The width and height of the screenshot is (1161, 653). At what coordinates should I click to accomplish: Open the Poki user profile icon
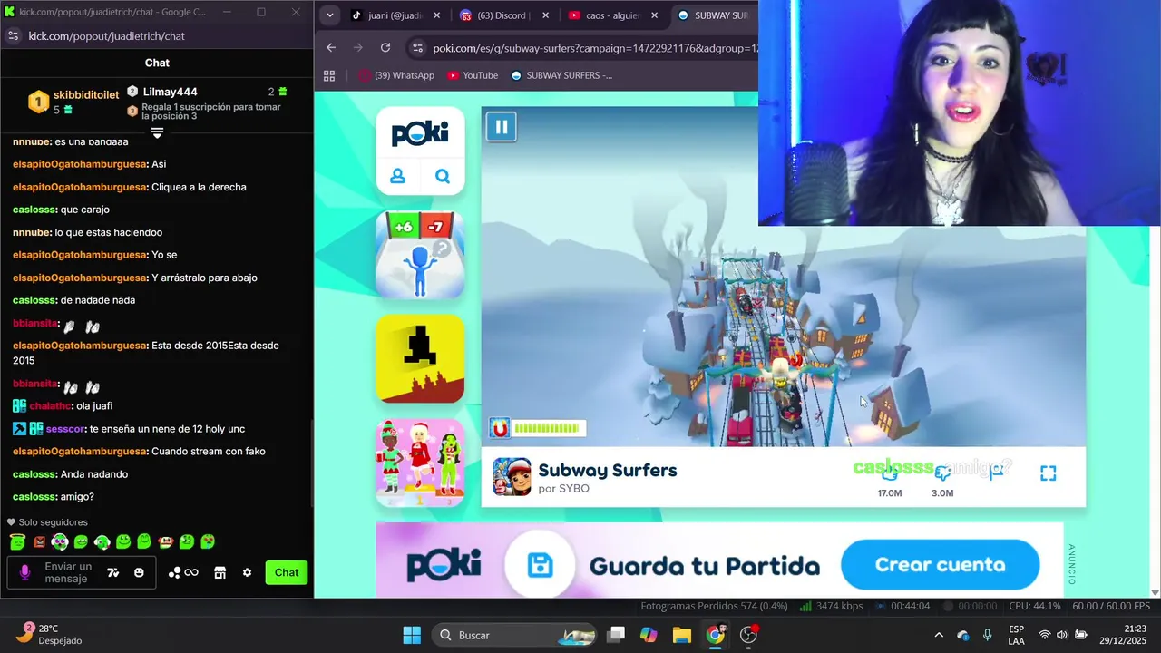397,177
